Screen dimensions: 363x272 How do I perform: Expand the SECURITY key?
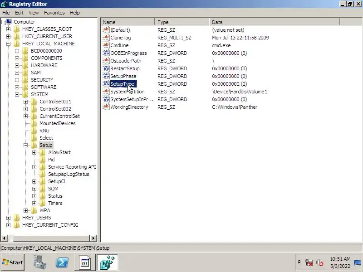coord(17,80)
